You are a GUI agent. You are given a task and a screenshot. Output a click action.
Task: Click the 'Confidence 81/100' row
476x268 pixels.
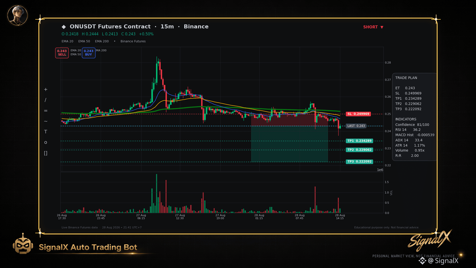click(x=412, y=125)
